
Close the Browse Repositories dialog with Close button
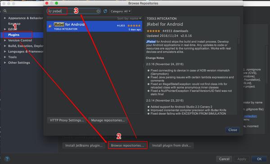(233, 130)
